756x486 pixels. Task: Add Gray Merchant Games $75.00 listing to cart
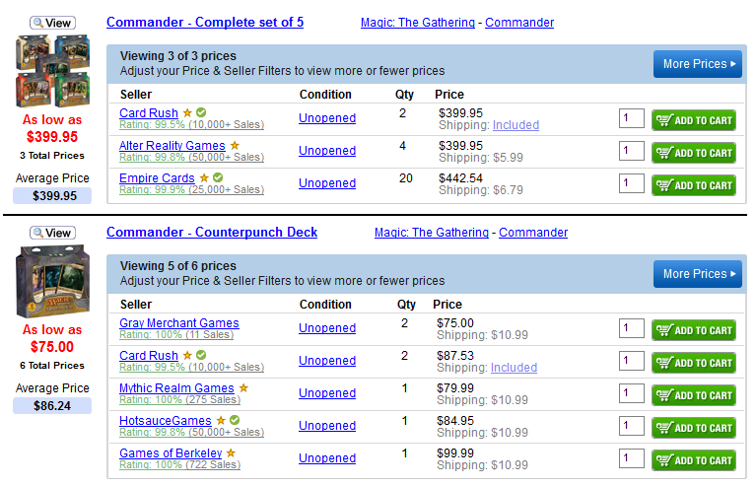(694, 330)
